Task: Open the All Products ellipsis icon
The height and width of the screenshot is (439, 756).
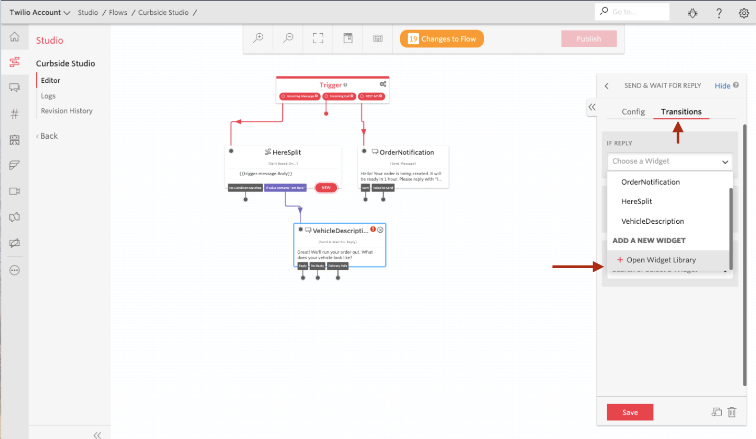Action: click(14, 270)
